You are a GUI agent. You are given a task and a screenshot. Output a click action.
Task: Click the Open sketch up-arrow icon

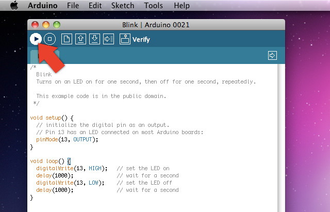click(80, 39)
